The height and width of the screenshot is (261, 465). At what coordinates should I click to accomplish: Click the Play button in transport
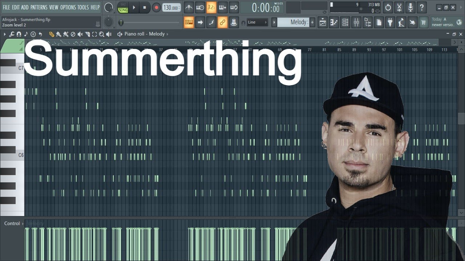point(134,7)
